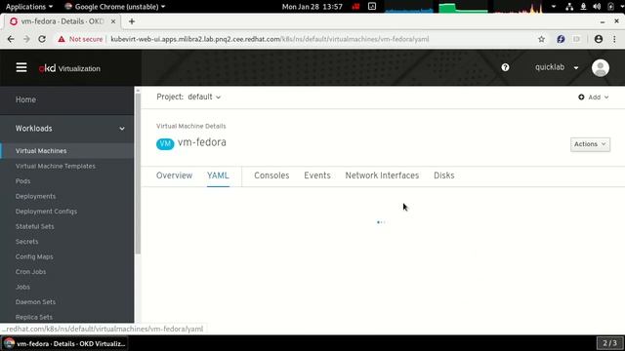Open Daemon Sets in sidebar
The image size is (625, 351).
coord(35,302)
